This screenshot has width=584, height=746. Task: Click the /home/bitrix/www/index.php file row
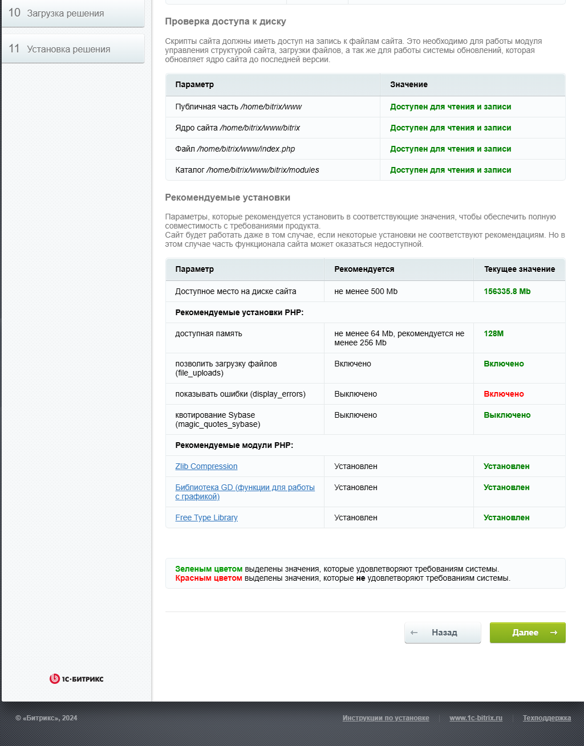(x=366, y=149)
